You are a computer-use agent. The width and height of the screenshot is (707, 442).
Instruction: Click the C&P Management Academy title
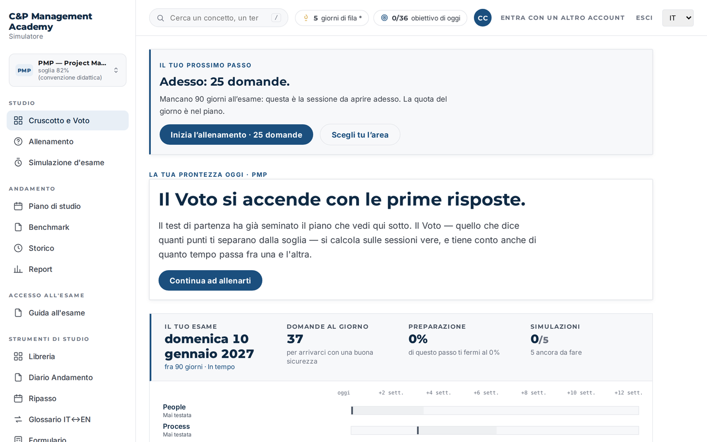(51, 22)
